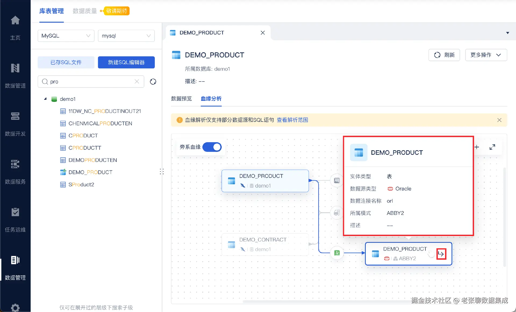Switch to the 数据预览 tab
This screenshot has width=516, height=312.
(x=181, y=99)
